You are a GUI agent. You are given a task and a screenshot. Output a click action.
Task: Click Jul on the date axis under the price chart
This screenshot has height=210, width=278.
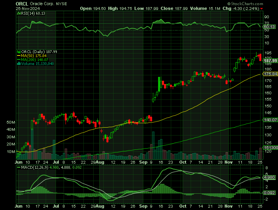(56, 162)
